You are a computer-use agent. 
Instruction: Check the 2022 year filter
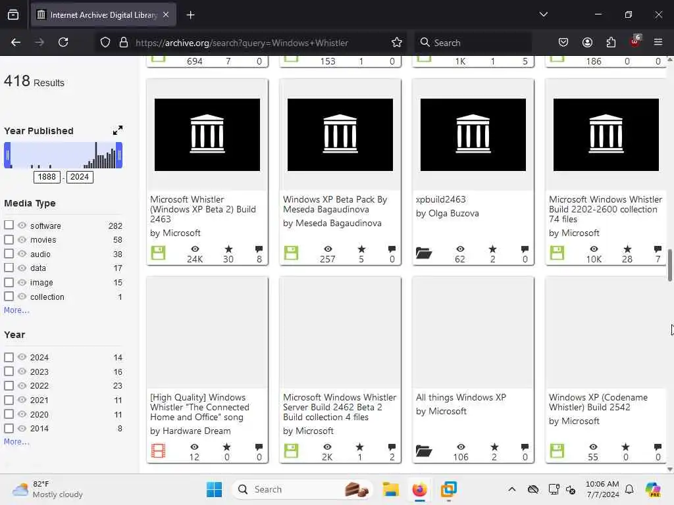click(x=9, y=385)
